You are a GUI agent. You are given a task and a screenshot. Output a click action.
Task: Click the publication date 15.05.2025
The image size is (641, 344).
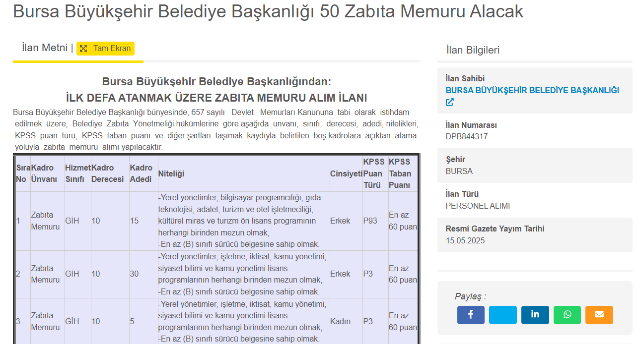[x=465, y=241]
